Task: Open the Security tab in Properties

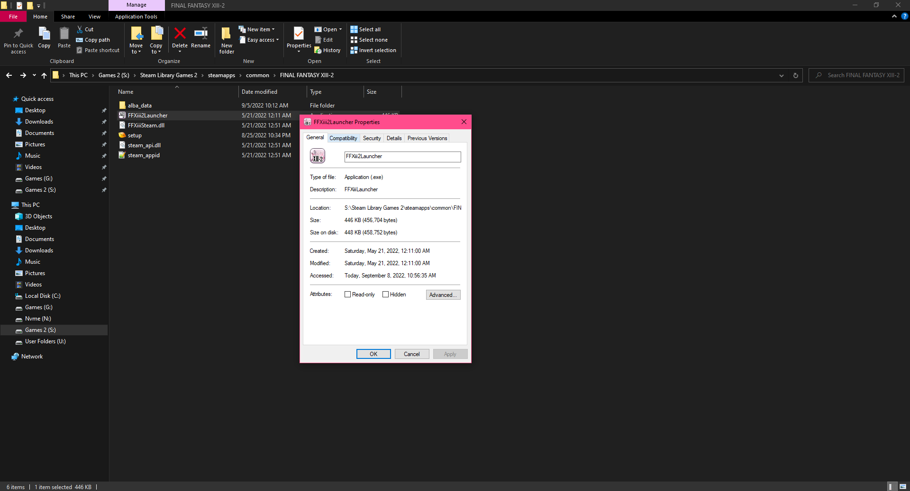Action: [372, 138]
